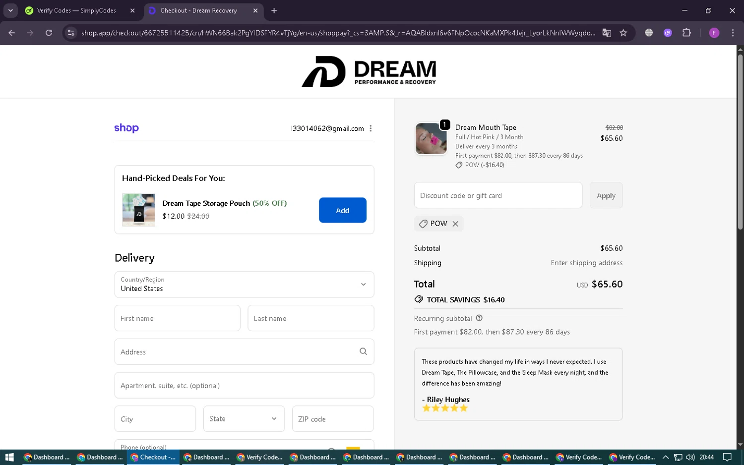Open the translate page icon
This screenshot has height=465, width=744.
tap(607, 33)
